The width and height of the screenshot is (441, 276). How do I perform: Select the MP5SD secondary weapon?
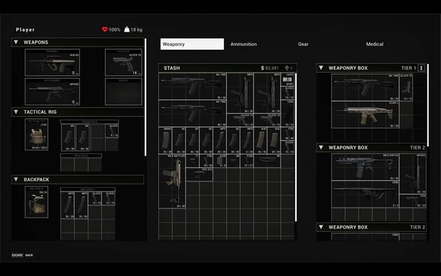53,92
